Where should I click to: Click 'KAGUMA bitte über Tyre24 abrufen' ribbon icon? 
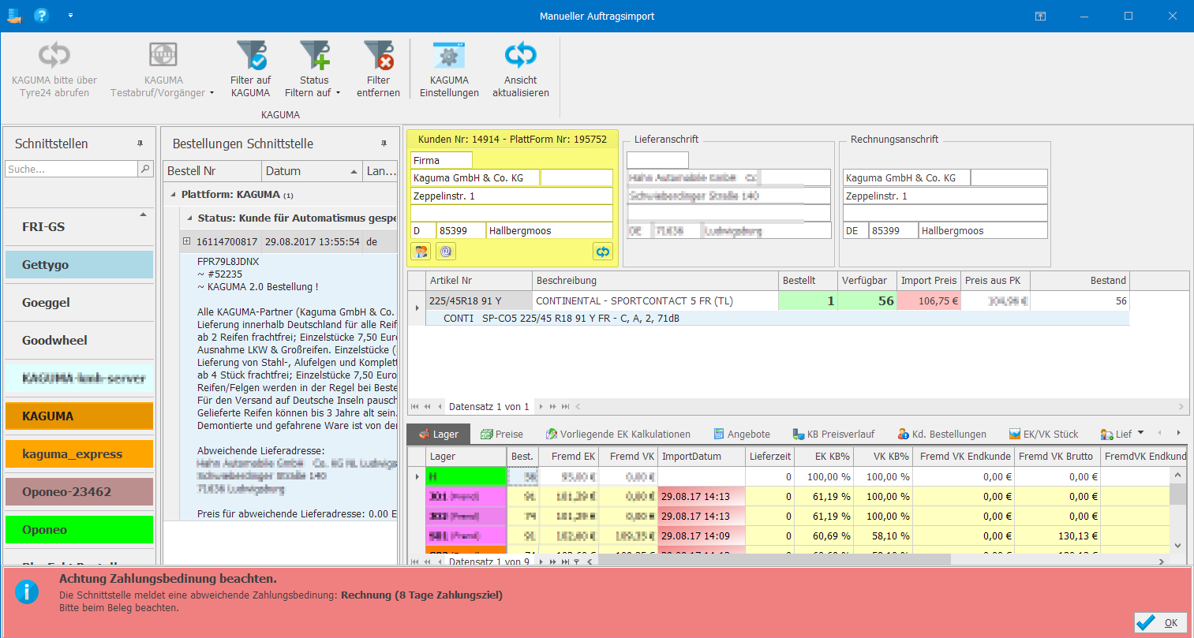(54, 55)
